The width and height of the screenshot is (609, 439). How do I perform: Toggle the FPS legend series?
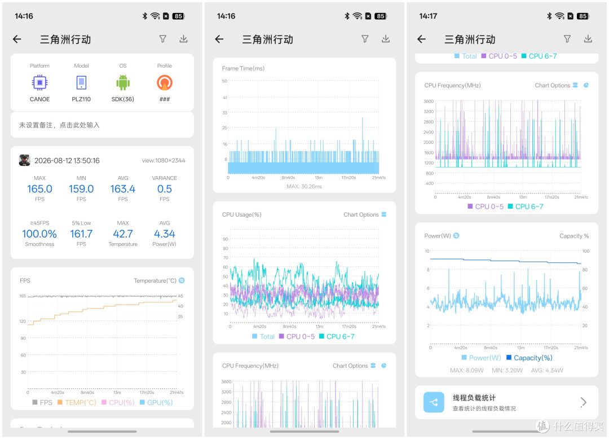(x=42, y=402)
